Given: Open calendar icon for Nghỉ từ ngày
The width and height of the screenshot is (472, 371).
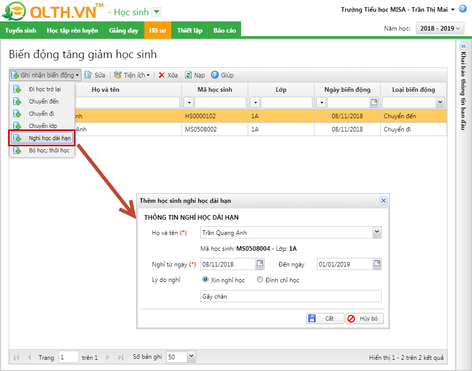Looking at the screenshot, I should 260,264.
